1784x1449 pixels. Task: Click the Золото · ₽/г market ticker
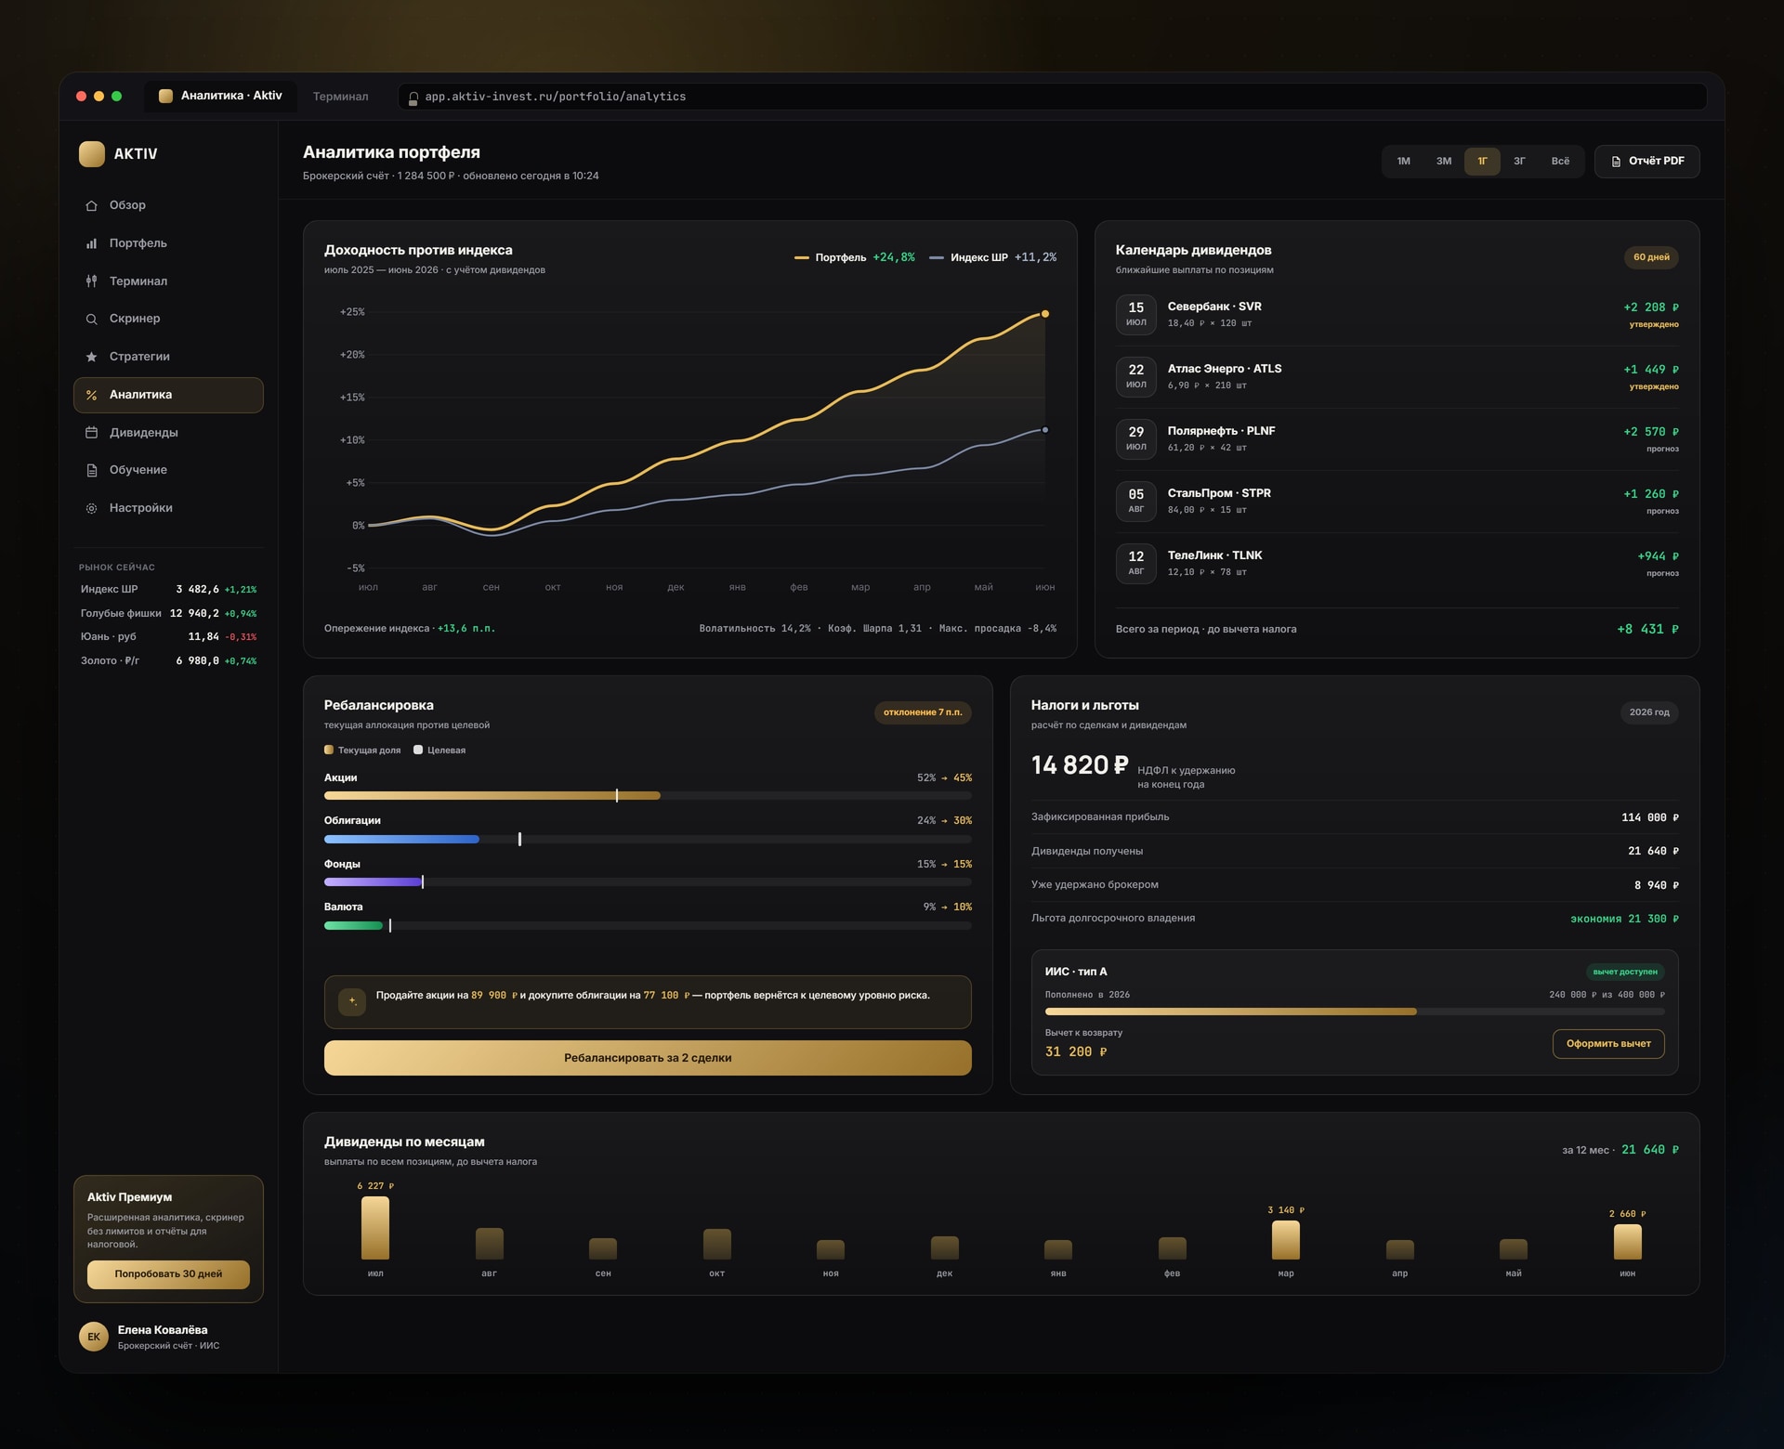click(168, 660)
